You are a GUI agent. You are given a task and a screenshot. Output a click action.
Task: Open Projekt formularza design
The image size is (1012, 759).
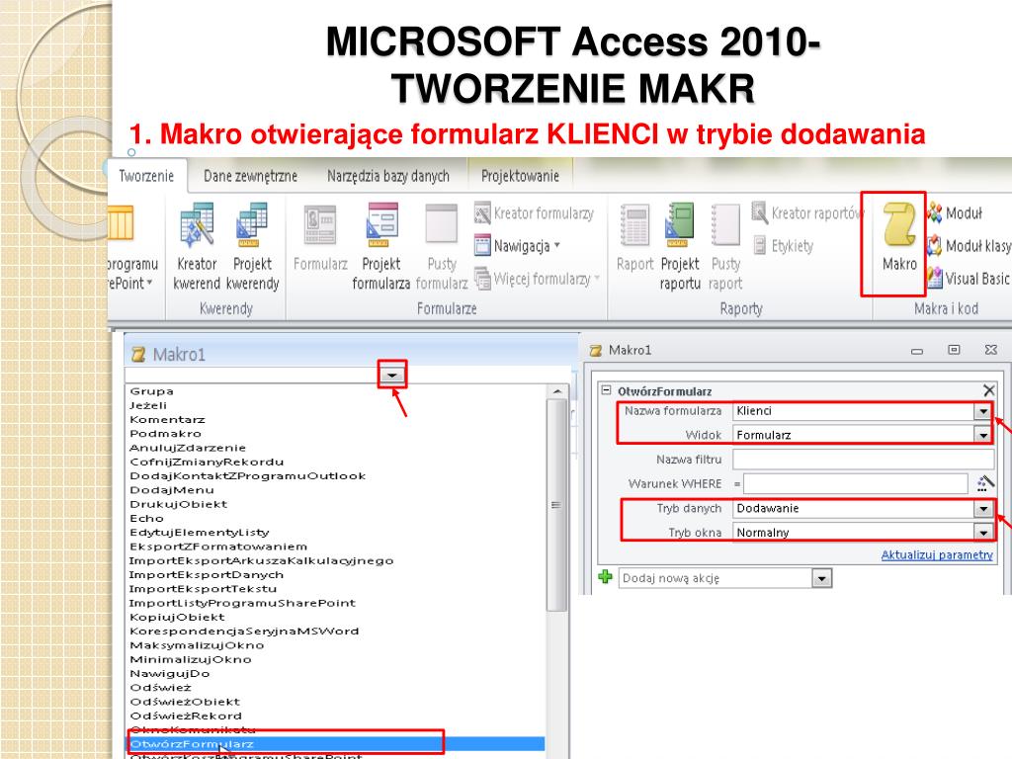(x=380, y=246)
